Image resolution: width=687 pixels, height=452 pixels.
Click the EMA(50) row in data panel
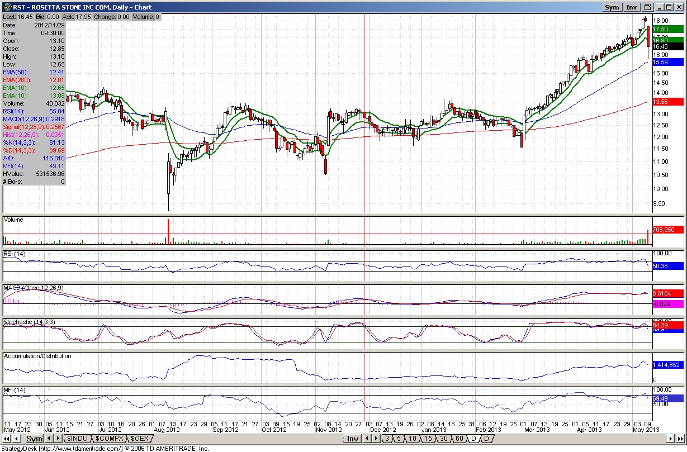[x=34, y=72]
